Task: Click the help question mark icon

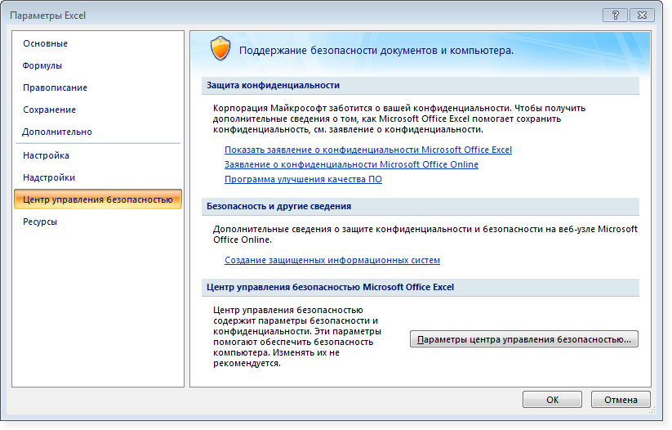Action: click(x=615, y=15)
